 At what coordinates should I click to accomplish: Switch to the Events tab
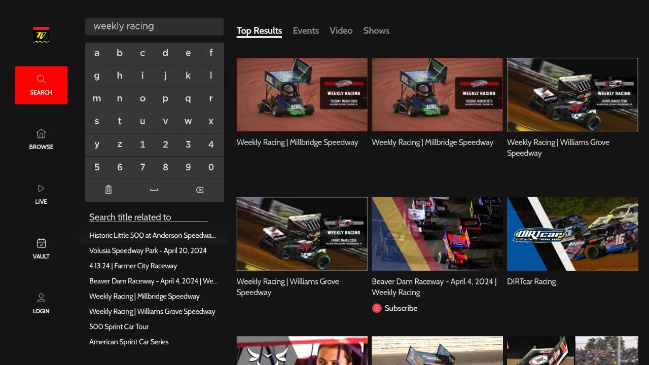tap(306, 31)
